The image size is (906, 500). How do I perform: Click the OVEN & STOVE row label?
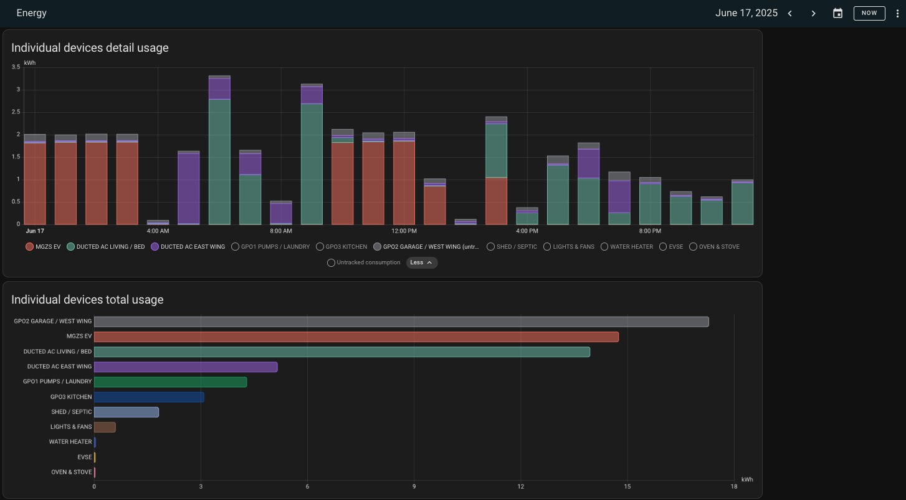[72, 472]
